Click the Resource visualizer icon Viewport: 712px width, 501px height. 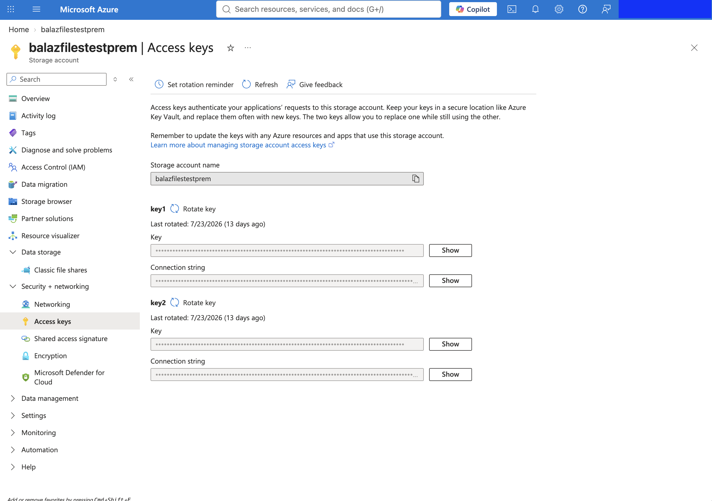[13, 236]
